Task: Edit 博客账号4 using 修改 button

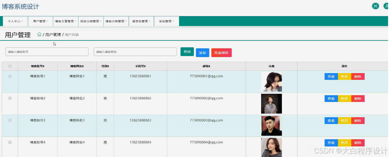Action: point(344,143)
